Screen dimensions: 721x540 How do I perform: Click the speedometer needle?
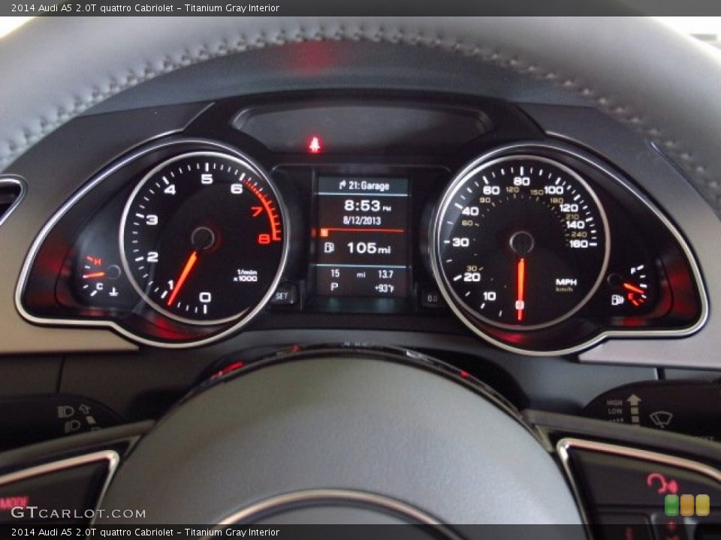[x=520, y=289]
